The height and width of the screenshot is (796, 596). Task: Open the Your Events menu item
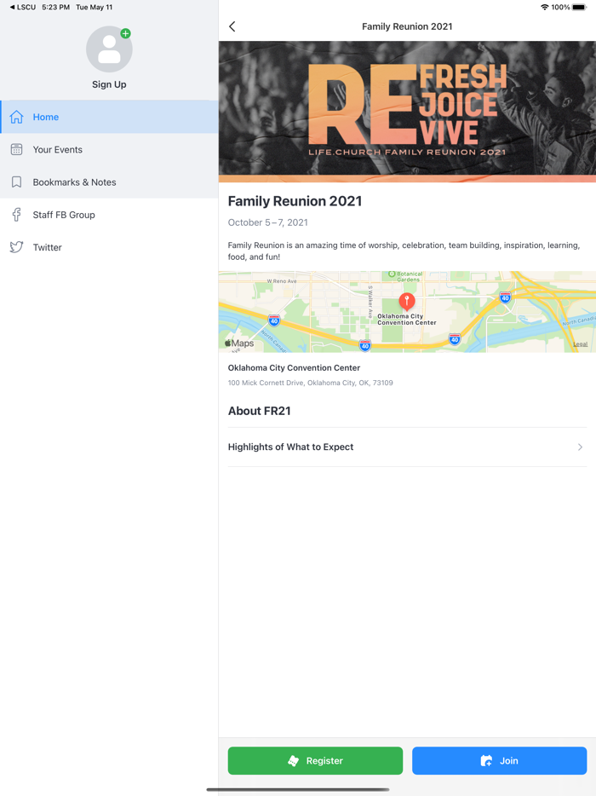[x=58, y=150]
